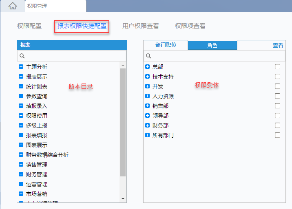Image resolution: width=292 pixels, height=209 pixels.
Task: Select the 技术支持 department label
Action: coord(163,77)
